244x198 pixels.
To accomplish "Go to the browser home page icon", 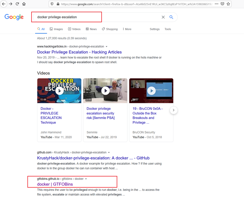I will [24, 4].
